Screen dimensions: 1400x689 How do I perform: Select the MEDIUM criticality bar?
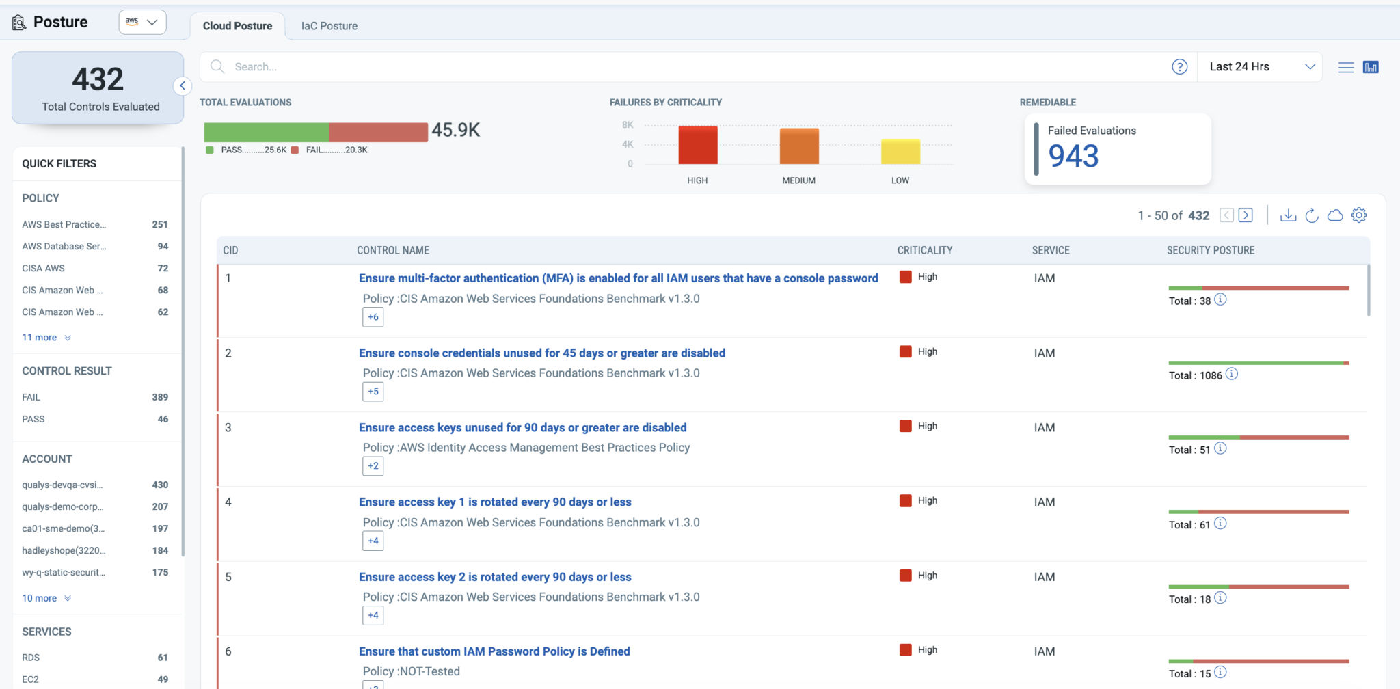[x=799, y=146]
